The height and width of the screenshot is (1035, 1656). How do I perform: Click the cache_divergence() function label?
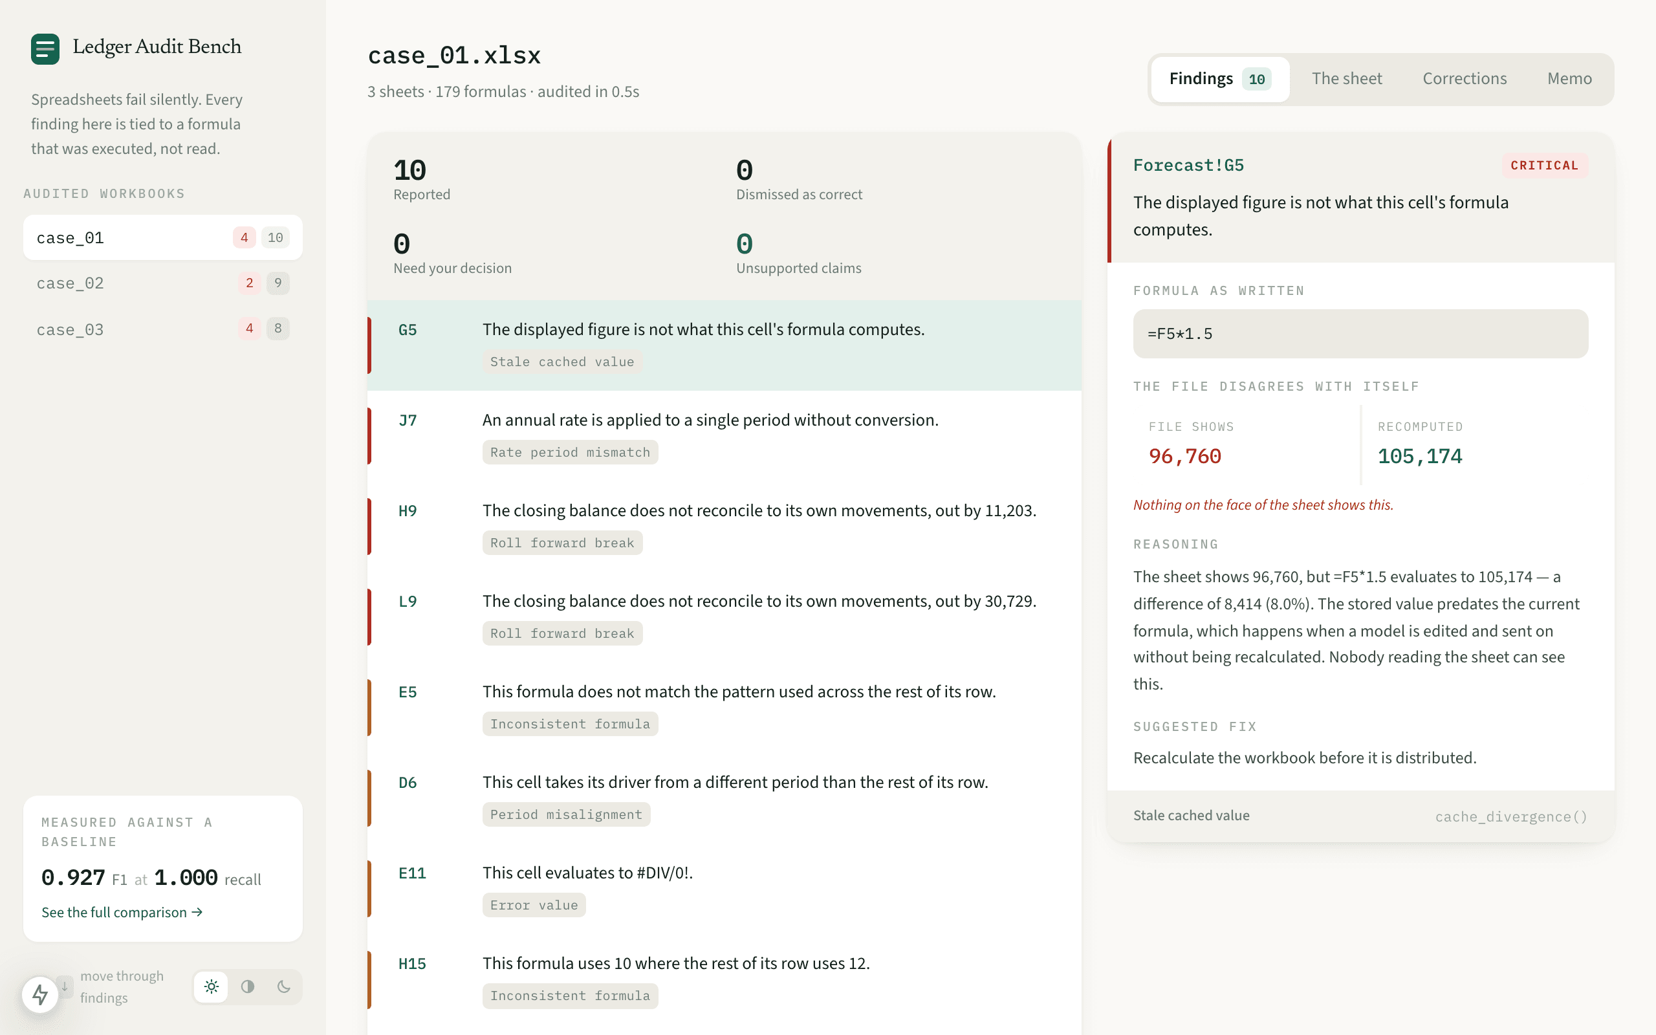pyautogui.click(x=1511, y=816)
